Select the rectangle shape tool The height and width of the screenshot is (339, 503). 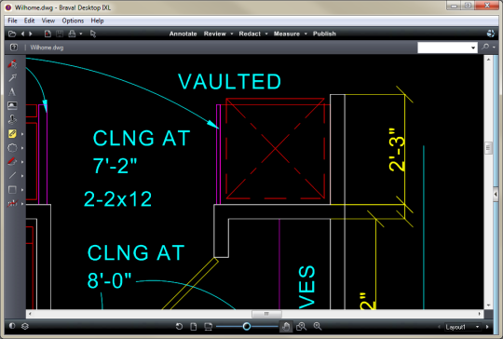point(12,190)
